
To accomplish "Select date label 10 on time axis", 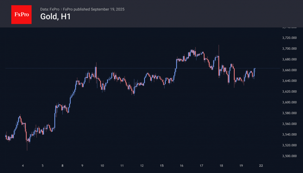I will (x=102, y=166).
